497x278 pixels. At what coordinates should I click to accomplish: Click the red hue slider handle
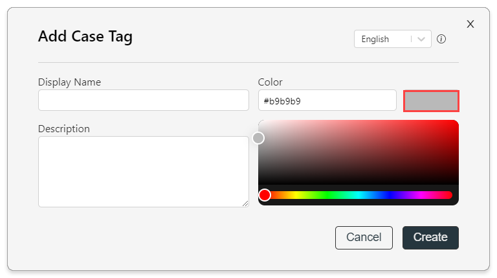(265, 195)
